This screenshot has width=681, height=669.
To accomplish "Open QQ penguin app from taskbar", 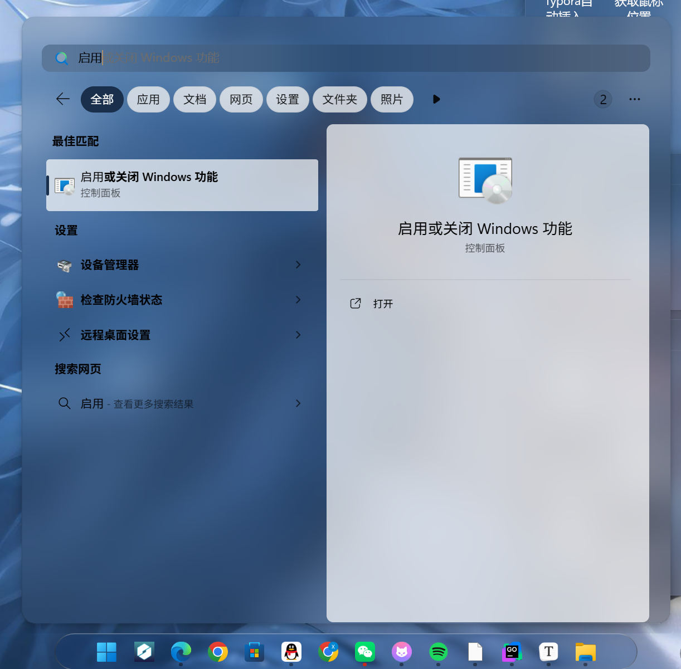I will [291, 651].
